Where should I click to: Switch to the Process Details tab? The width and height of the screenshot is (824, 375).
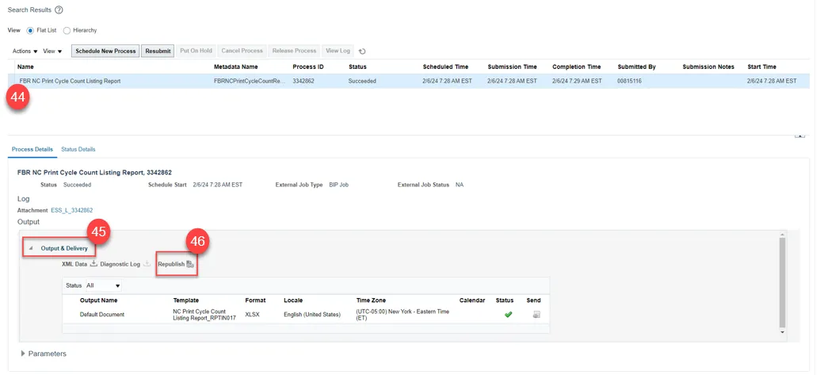[x=32, y=149]
